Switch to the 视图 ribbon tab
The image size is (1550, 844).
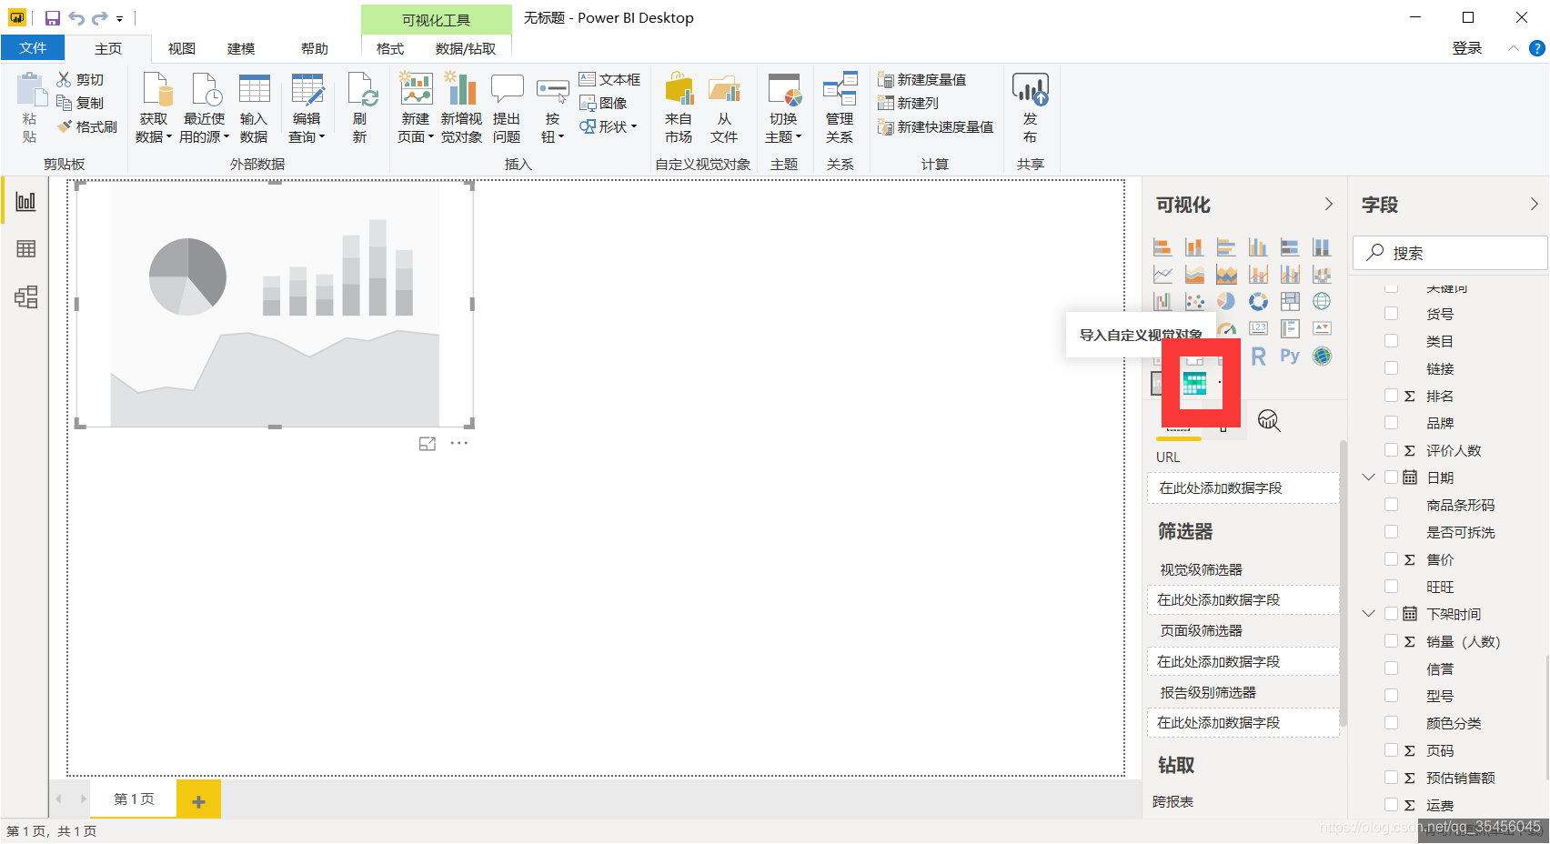click(182, 48)
